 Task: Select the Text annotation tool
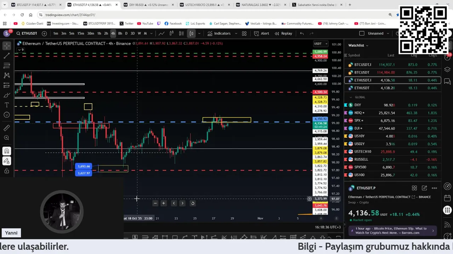[7, 105]
